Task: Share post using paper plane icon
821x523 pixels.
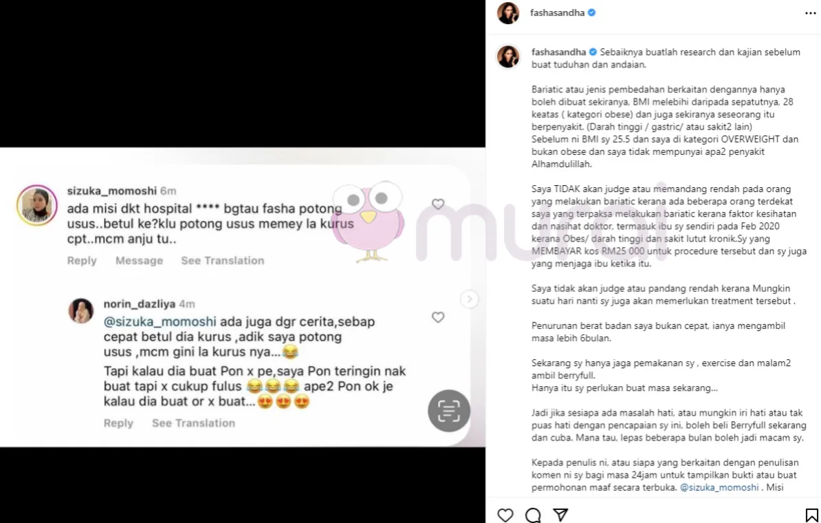Action: (x=560, y=515)
